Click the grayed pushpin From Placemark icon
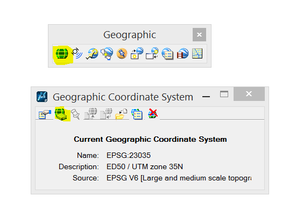The height and width of the screenshot is (203, 296). (x=75, y=114)
